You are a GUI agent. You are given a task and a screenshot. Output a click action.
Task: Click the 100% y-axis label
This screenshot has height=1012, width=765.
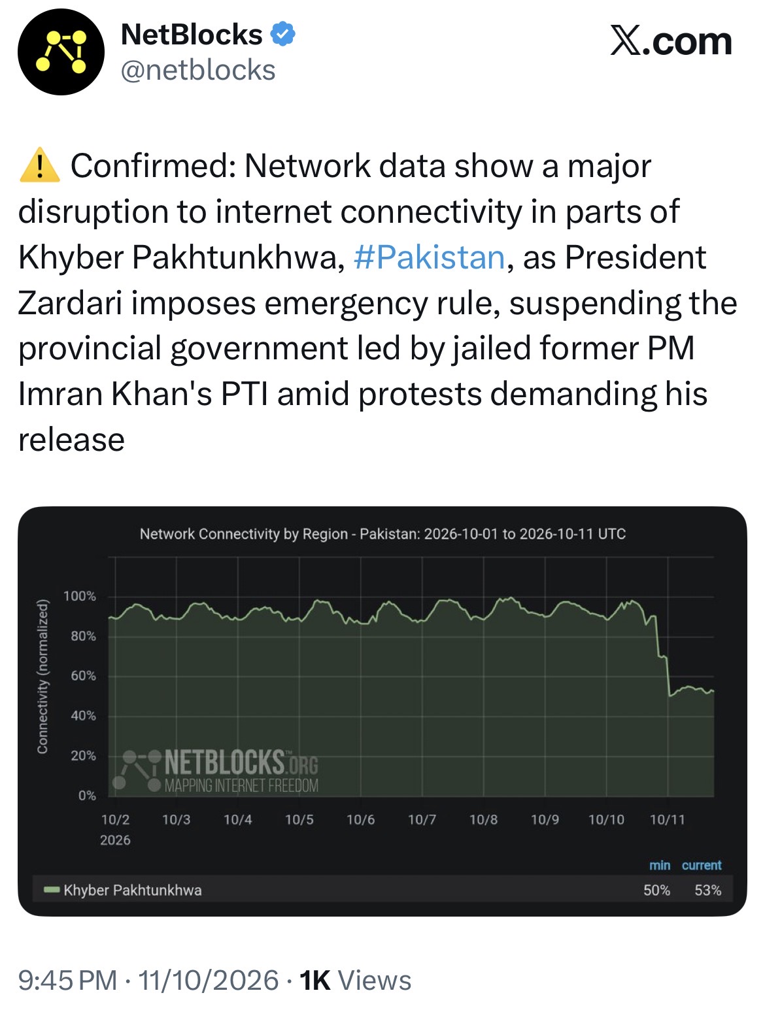80,596
